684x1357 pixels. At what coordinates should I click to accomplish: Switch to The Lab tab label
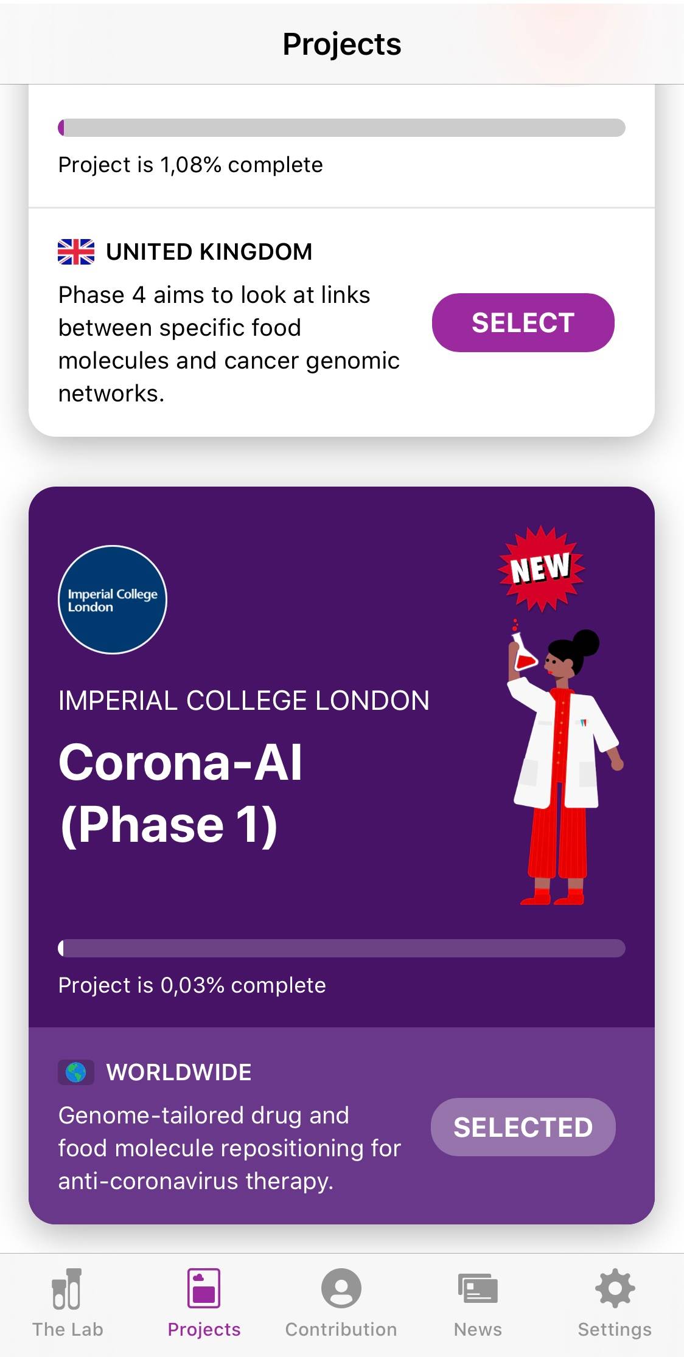click(68, 1330)
